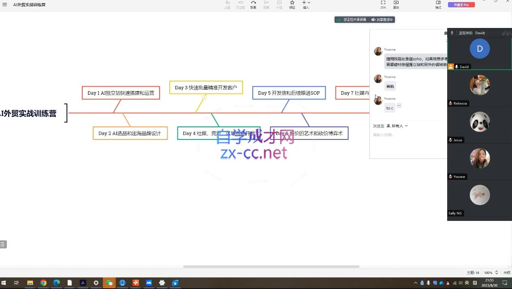Select the Day 3 快速批量精准开发客户 node
512x289 pixels.
[206, 87]
